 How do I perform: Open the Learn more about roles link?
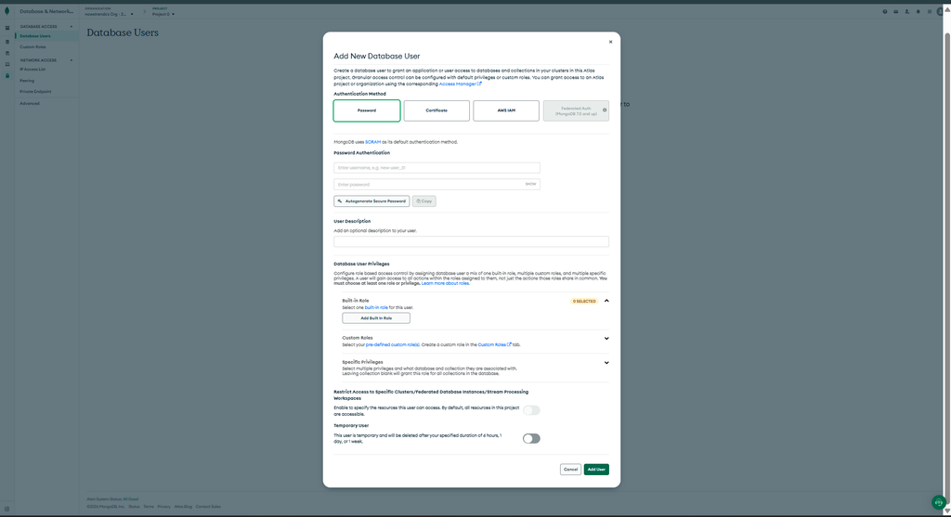445,284
